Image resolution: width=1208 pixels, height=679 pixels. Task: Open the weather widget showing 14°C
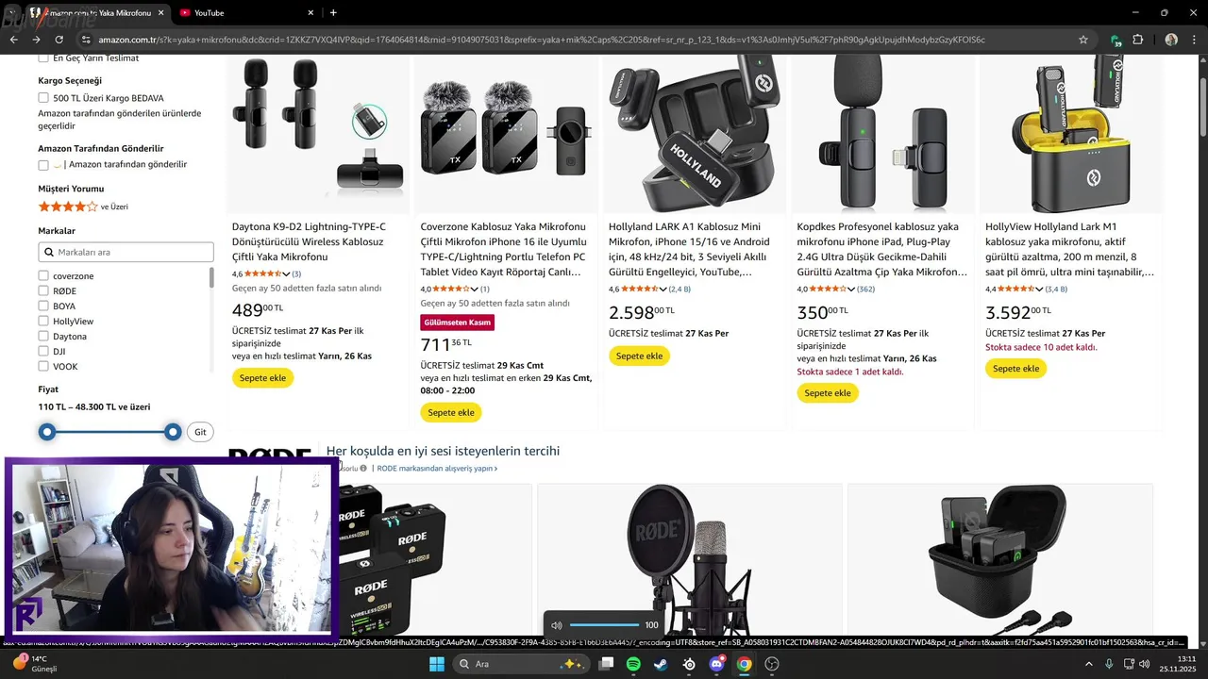coord(36,664)
